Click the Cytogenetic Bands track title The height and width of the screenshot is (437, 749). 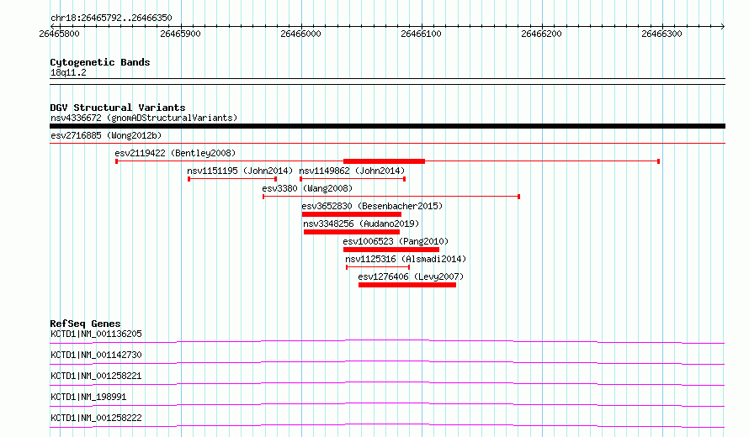click(100, 62)
